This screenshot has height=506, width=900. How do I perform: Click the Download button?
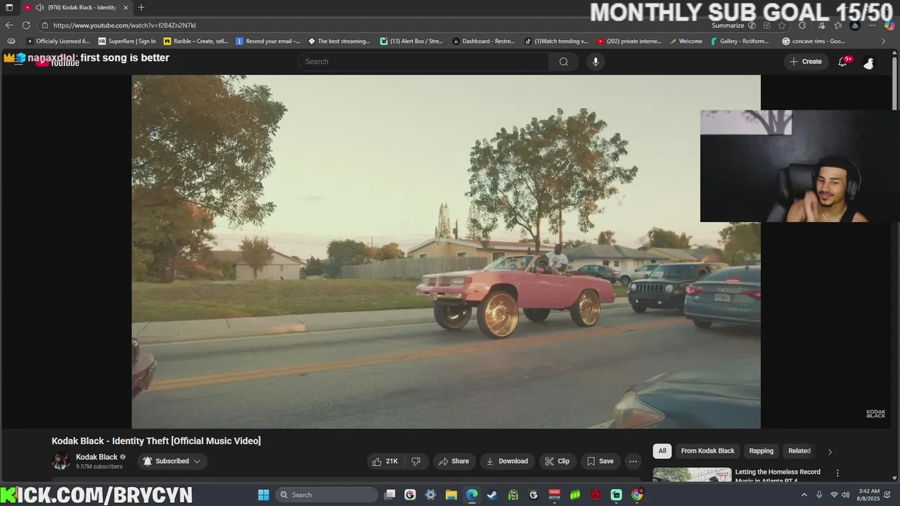tap(507, 461)
